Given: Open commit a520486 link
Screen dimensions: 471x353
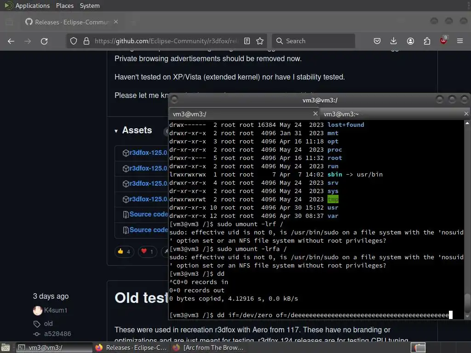Looking at the screenshot, I should pos(57,334).
